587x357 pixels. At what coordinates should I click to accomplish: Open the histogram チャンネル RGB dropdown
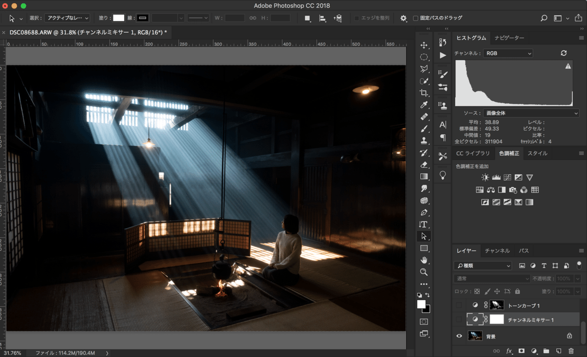coord(508,53)
